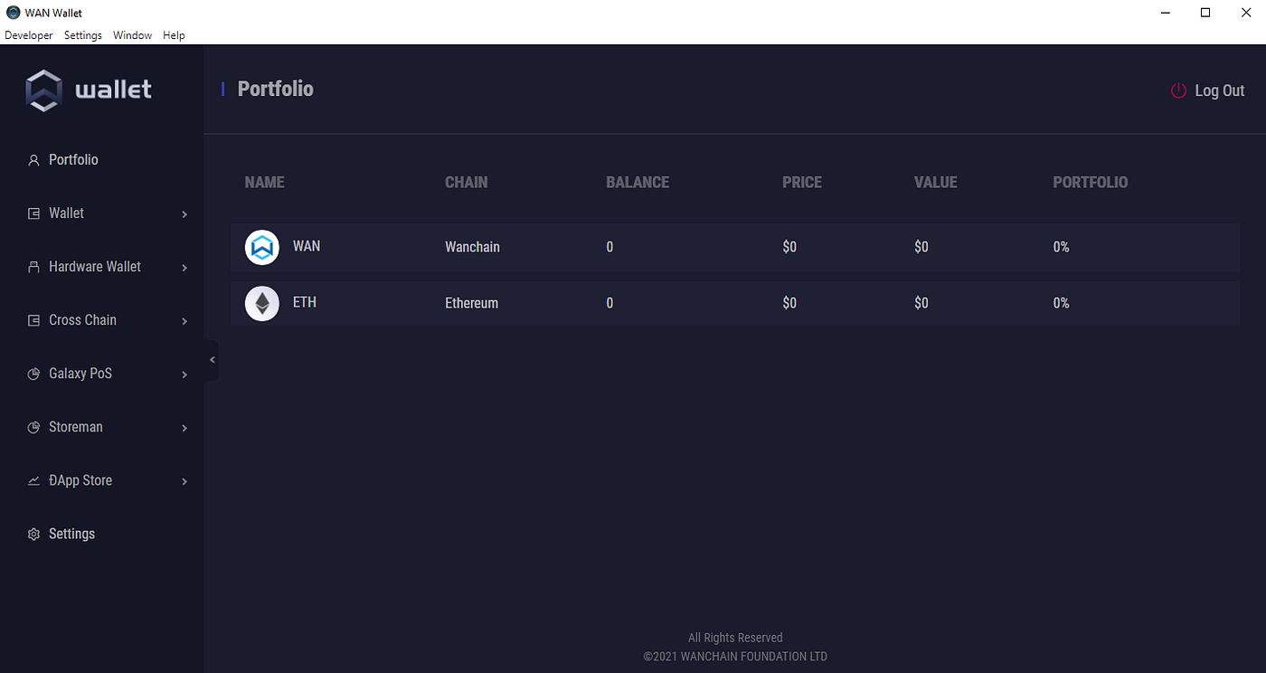This screenshot has width=1266, height=673.
Task: Click the Hardware Wallet sidebar icon
Action: click(33, 267)
